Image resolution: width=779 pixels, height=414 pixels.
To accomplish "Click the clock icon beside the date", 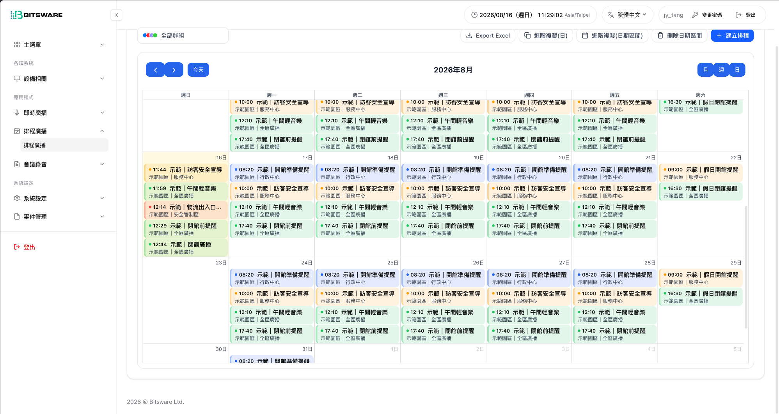I will click(474, 15).
